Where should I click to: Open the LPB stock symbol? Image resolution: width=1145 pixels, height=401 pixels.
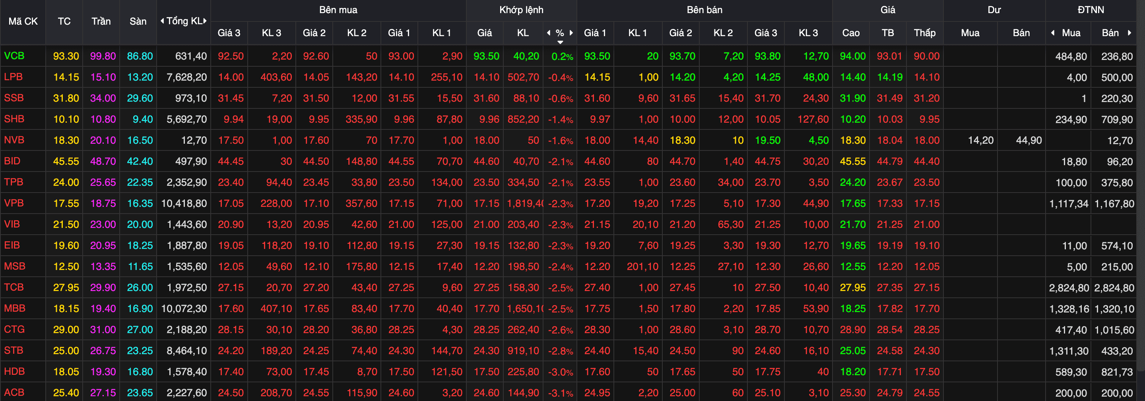pyautogui.click(x=14, y=77)
